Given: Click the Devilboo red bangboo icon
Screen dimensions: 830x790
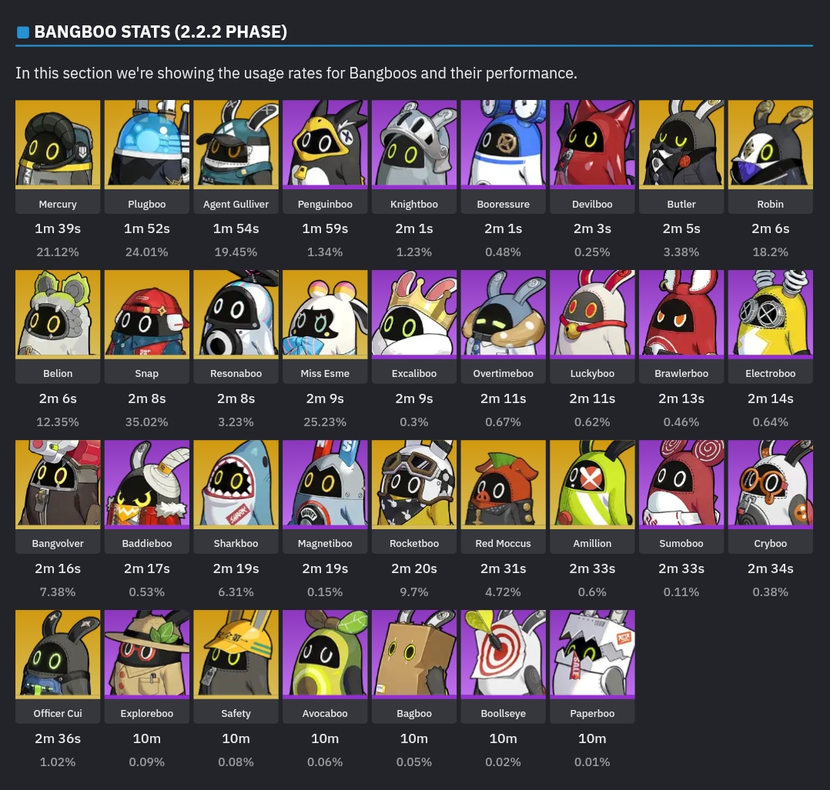Looking at the screenshot, I should point(592,145).
